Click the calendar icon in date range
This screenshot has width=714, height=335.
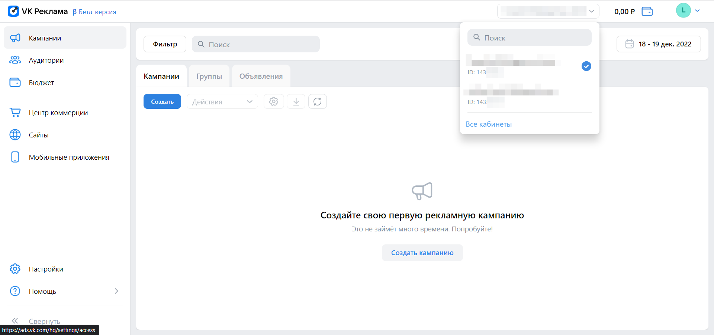630,44
